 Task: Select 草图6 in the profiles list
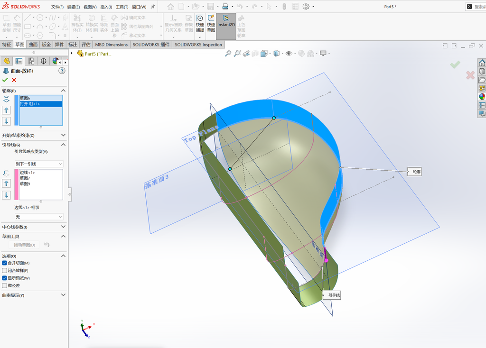pos(41,98)
